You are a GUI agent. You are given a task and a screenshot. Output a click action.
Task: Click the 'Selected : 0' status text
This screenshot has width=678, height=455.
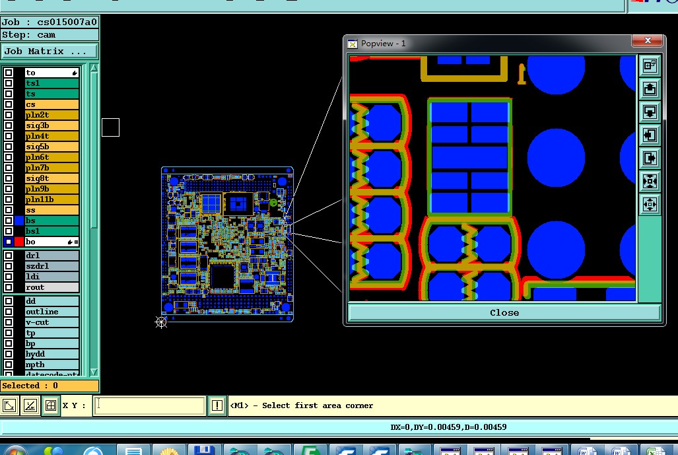(x=30, y=386)
